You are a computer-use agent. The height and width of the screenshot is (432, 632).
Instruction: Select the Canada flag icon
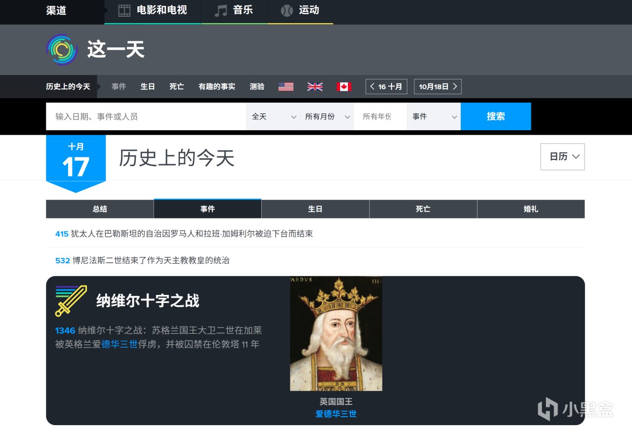coord(344,87)
